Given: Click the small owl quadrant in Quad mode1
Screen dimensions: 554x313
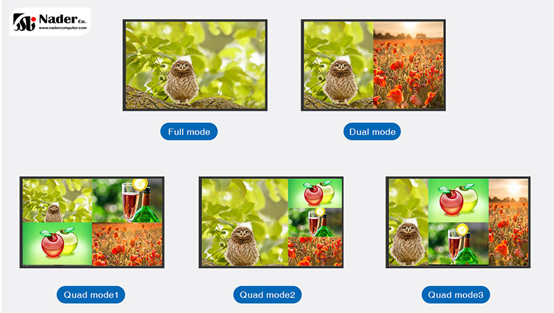Looking at the screenshot, I should [x=57, y=200].
